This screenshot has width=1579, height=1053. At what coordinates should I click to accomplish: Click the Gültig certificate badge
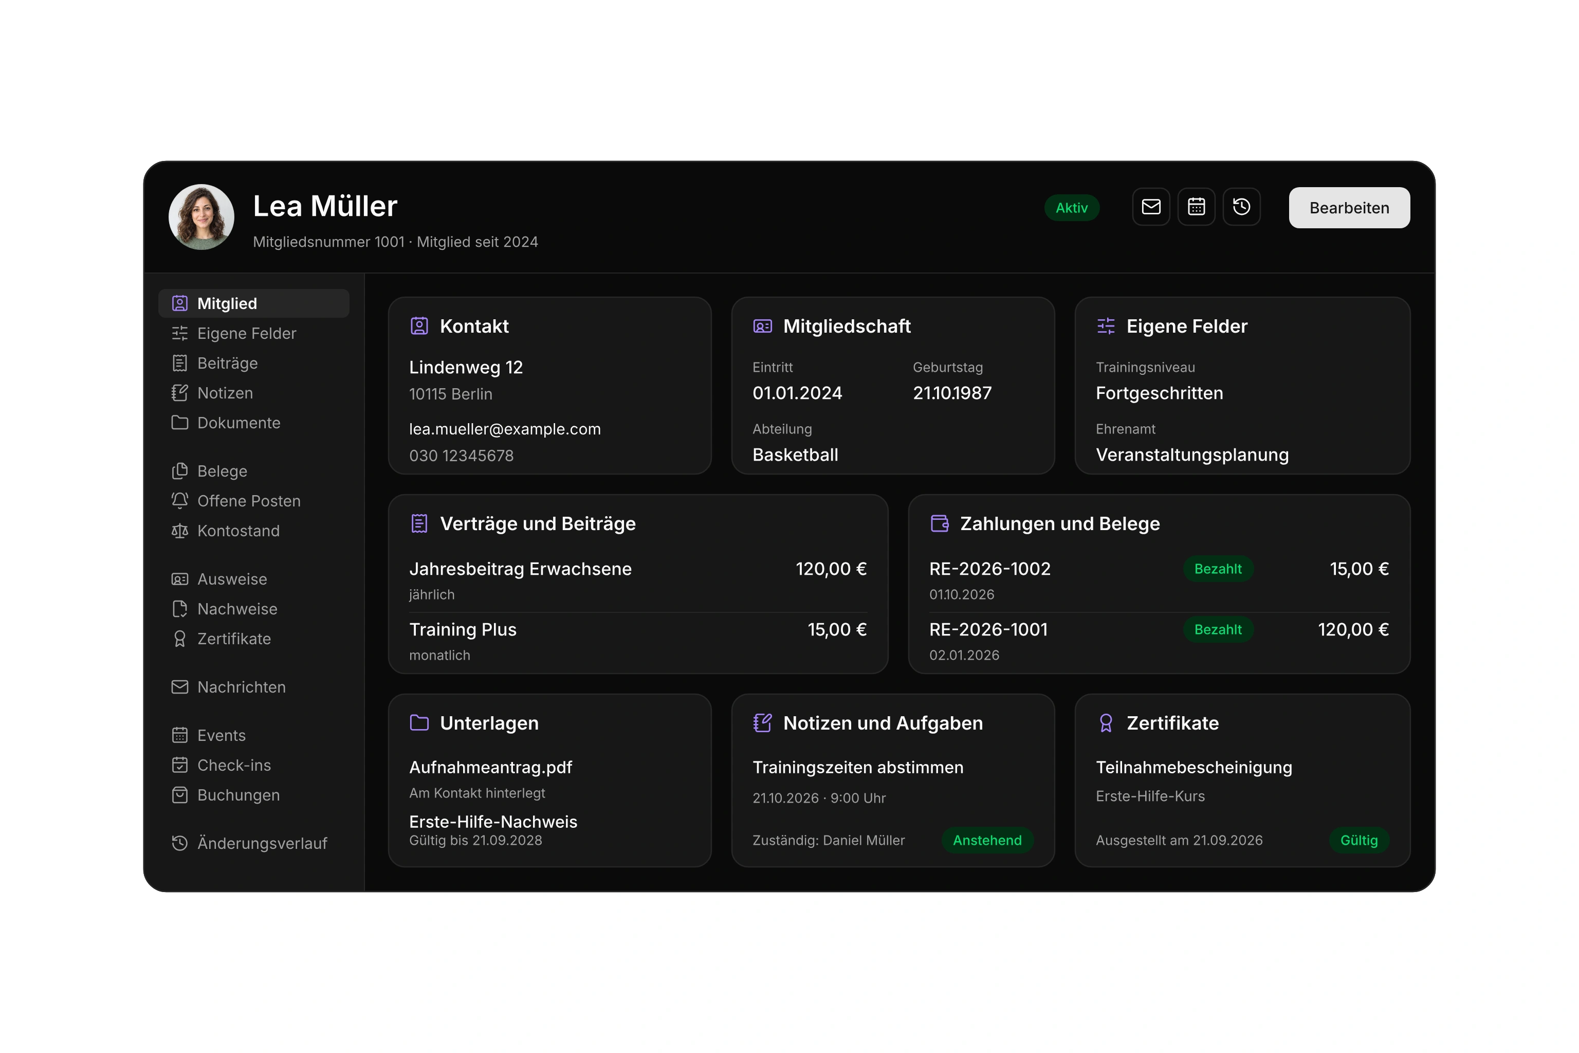1359,840
